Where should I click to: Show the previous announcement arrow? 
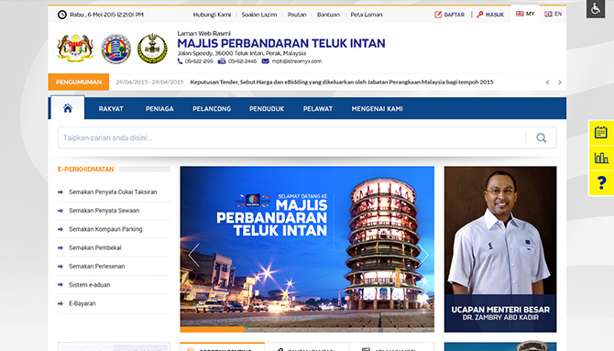[547, 82]
